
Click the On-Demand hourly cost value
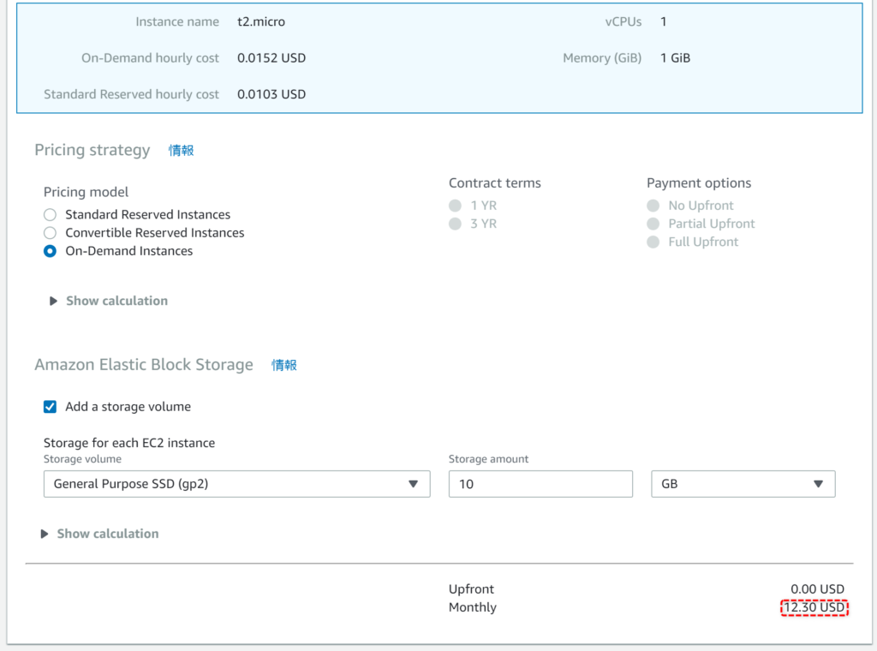click(x=271, y=58)
